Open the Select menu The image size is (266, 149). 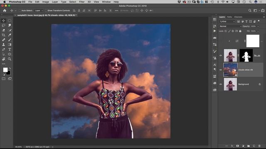[x=73, y=2]
